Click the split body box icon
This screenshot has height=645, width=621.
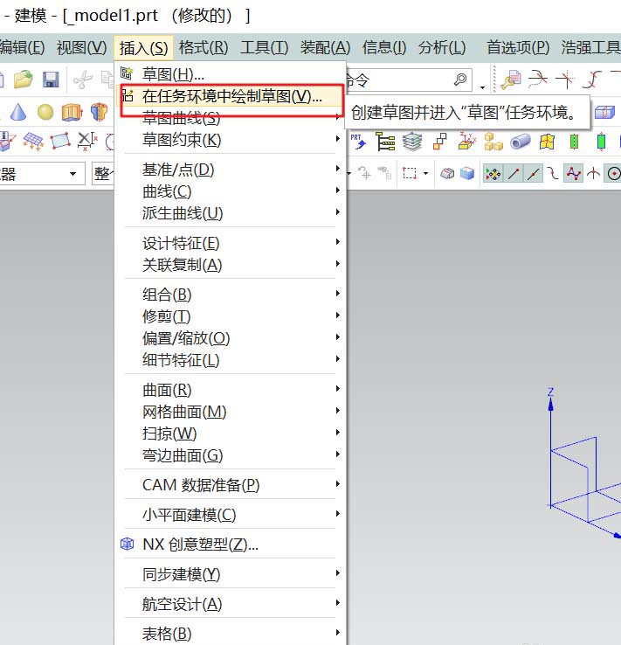pos(604,112)
